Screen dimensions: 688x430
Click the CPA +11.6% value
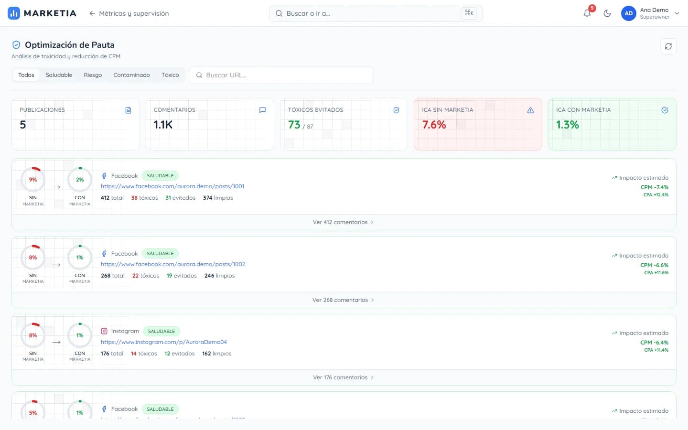click(656, 273)
